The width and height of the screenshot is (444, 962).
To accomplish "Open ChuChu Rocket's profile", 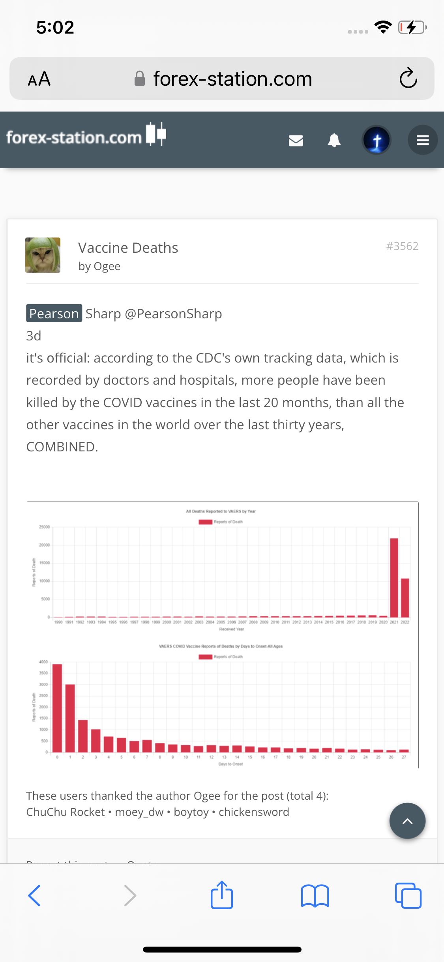I will pos(65,812).
